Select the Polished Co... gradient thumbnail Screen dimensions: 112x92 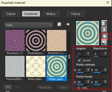click(57, 41)
